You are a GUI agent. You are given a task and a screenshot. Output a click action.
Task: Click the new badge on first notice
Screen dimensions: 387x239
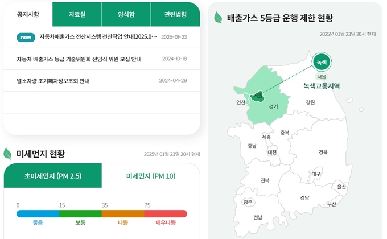26,38
